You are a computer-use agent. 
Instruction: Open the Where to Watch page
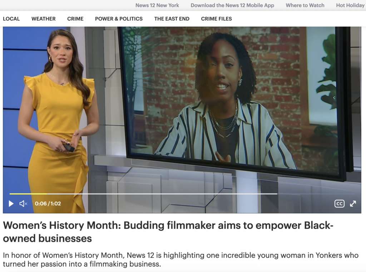point(305,5)
